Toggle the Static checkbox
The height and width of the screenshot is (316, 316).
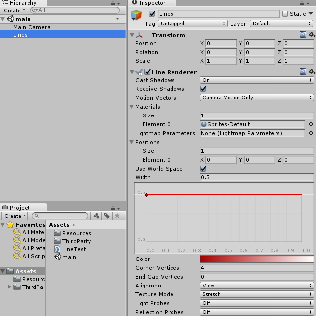[x=285, y=14]
